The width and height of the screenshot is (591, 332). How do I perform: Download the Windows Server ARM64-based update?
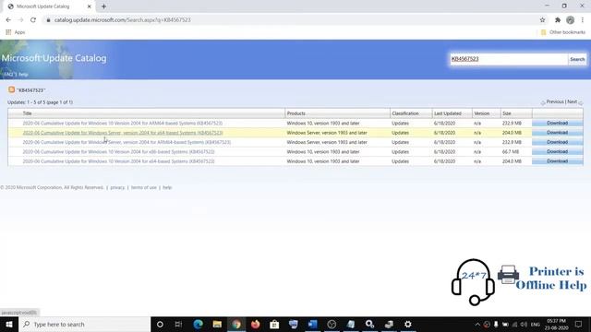point(557,142)
